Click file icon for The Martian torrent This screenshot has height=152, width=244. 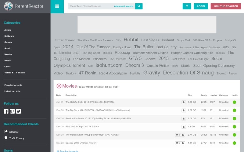pos(183,135)
